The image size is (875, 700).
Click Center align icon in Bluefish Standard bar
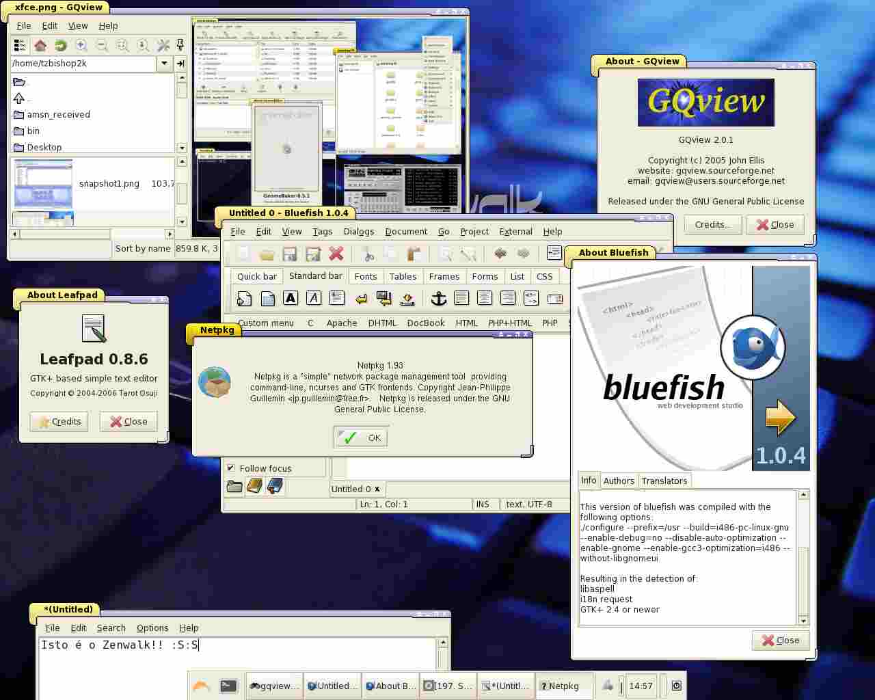(485, 298)
